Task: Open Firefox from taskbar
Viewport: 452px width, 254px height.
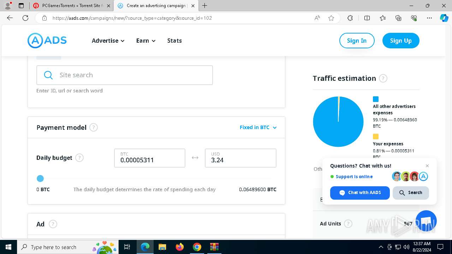Action: click(x=180, y=247)
